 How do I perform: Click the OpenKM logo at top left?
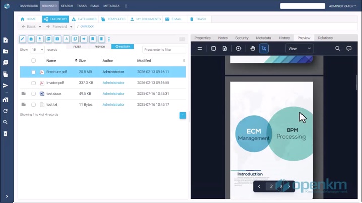[7, 6]
